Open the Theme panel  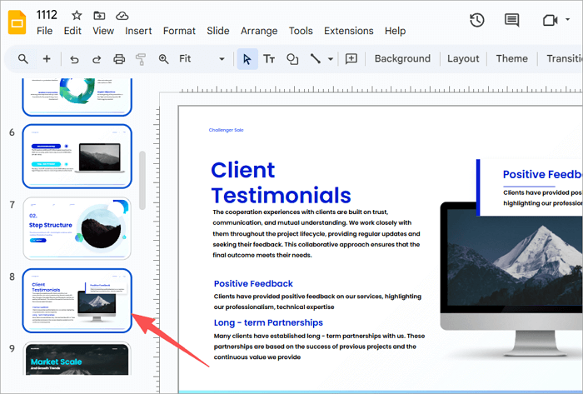(511, 59)
